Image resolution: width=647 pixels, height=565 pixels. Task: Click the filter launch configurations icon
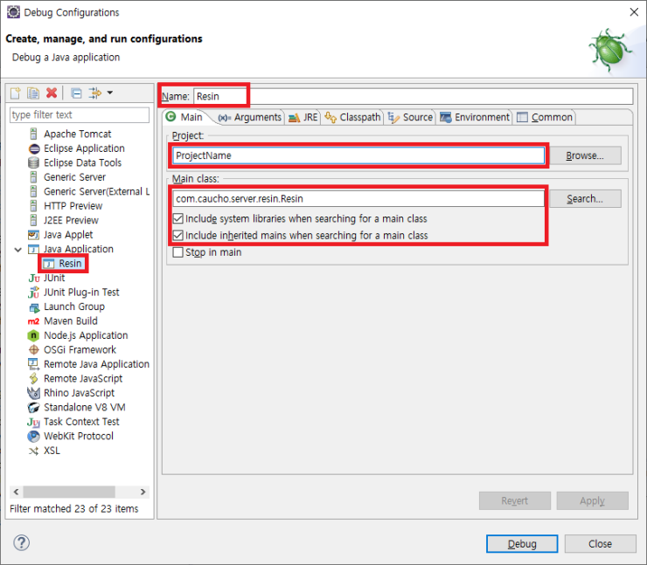[x=95, y=93]
